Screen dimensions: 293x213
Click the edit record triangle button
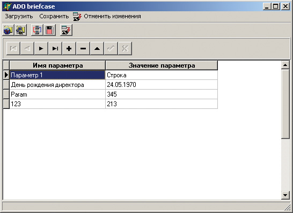tap(97, 49)
